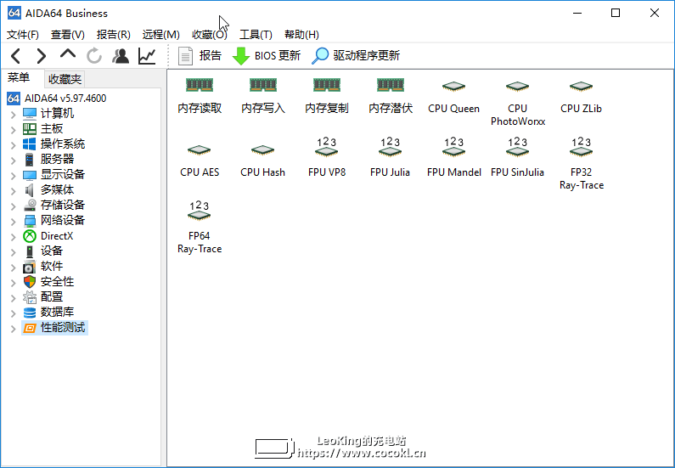Select the 性能测试 tree item
The width and height of the screenshot is (675, 468).
[54, 328]
